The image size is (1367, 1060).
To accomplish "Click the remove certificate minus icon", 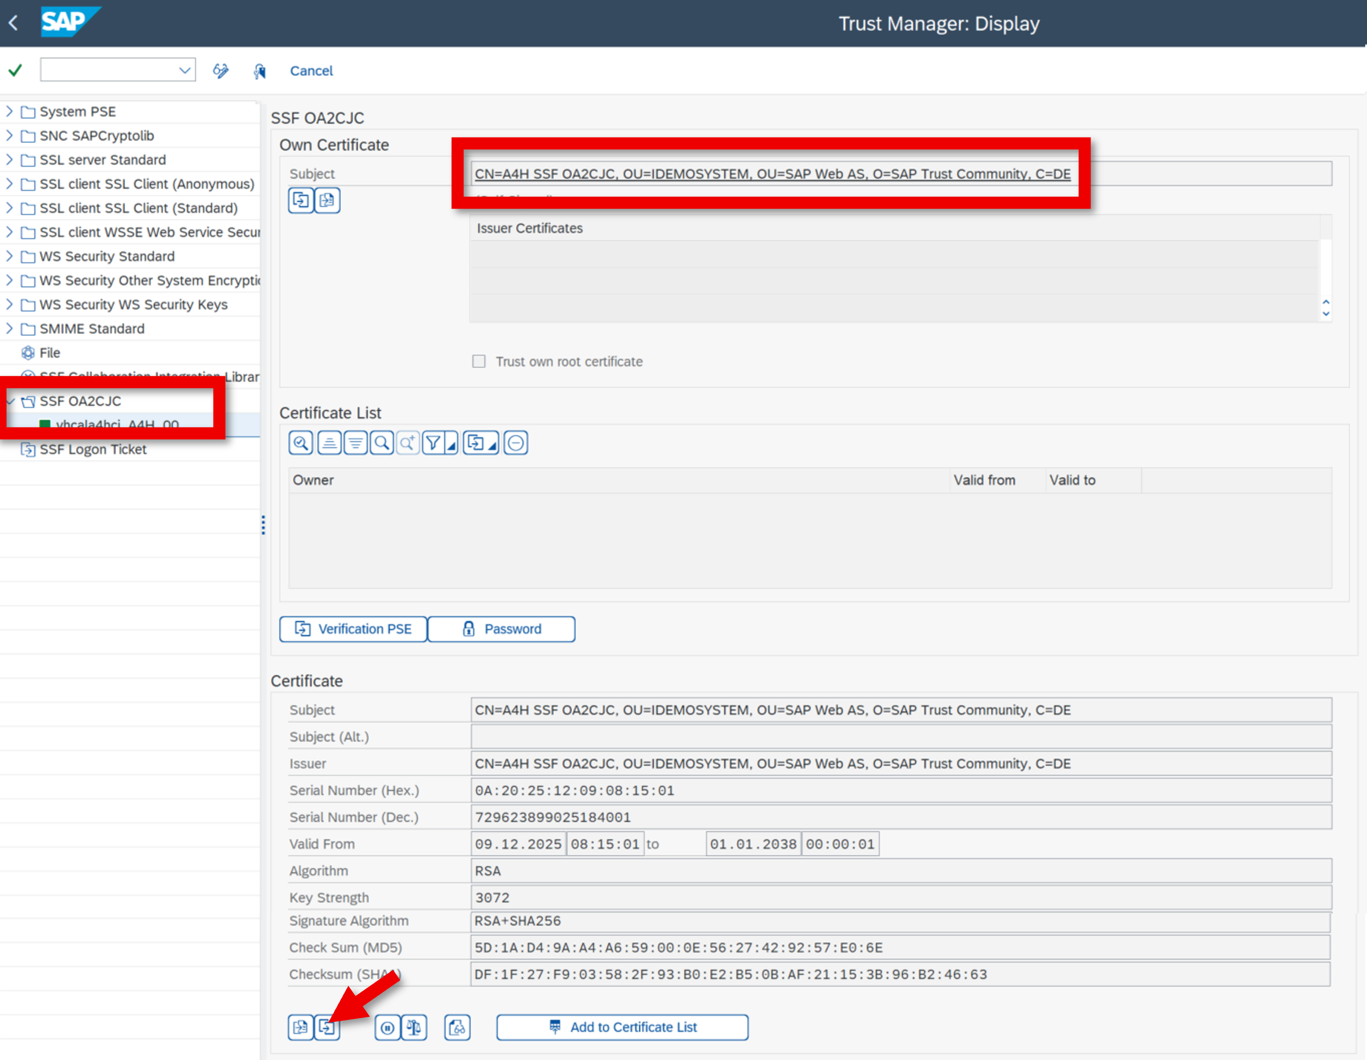I will (x=515, y=443).
